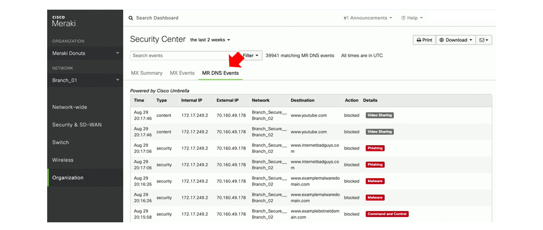Click the Details column header
The width and height of the screenshot is (543, 230).
click(370, 101)
